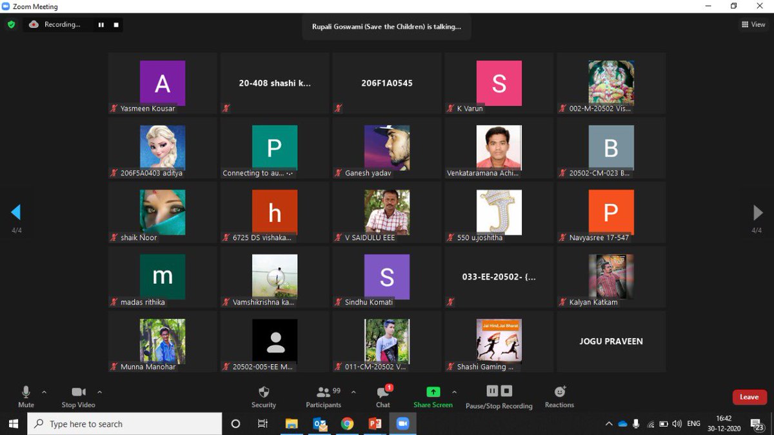Click the Windows Start button

pos(13,424)
